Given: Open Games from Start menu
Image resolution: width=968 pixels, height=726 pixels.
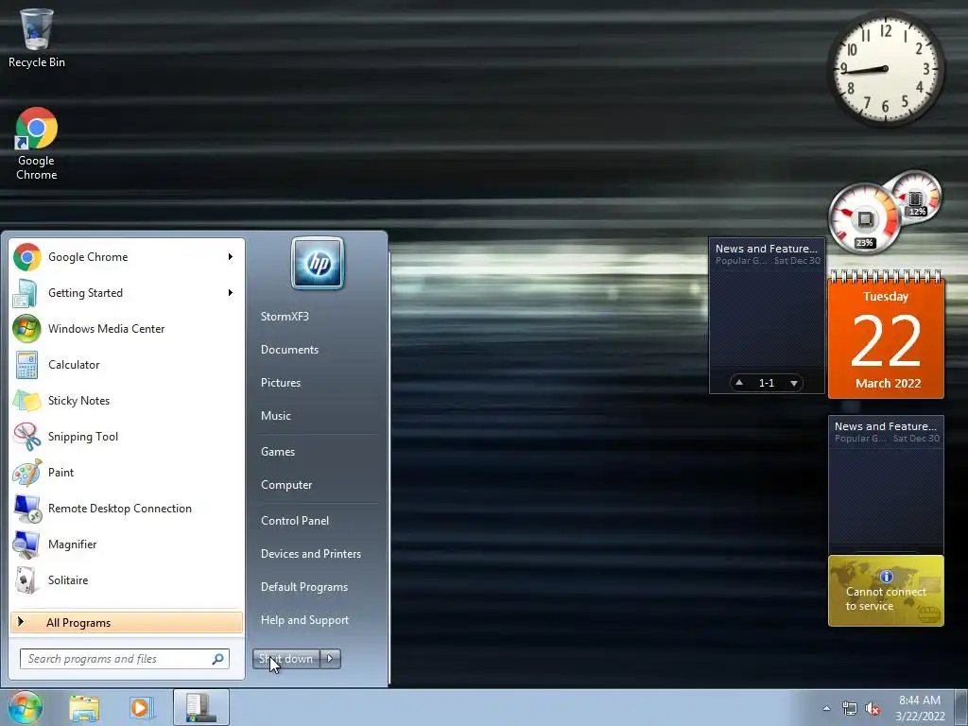Looking at the screenshot, I should (x=278, y=452).
